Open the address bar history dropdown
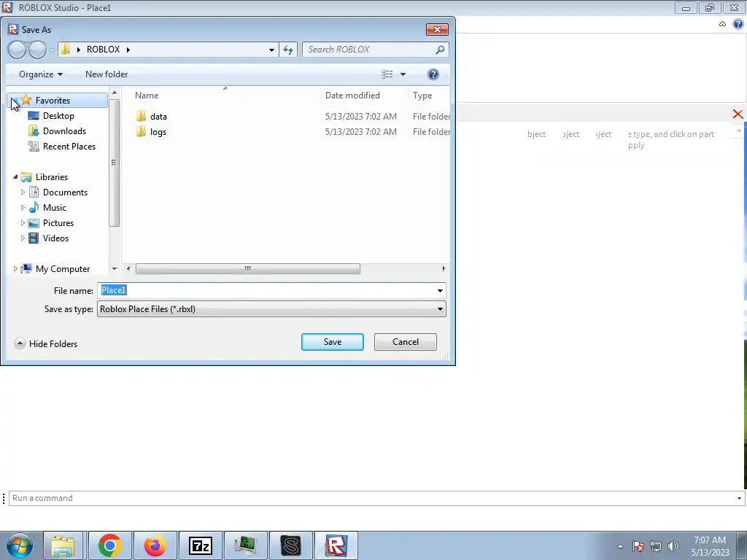The width and height of the screenshot is (747, 560). [x=271, y=50]
